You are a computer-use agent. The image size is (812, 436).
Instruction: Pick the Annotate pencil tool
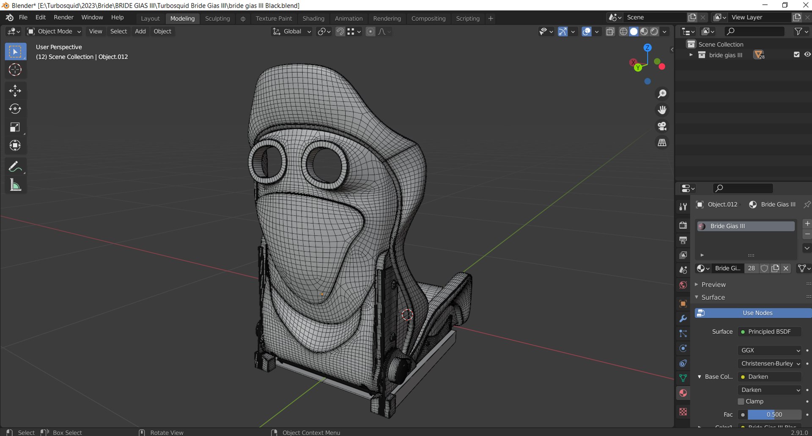15,167
